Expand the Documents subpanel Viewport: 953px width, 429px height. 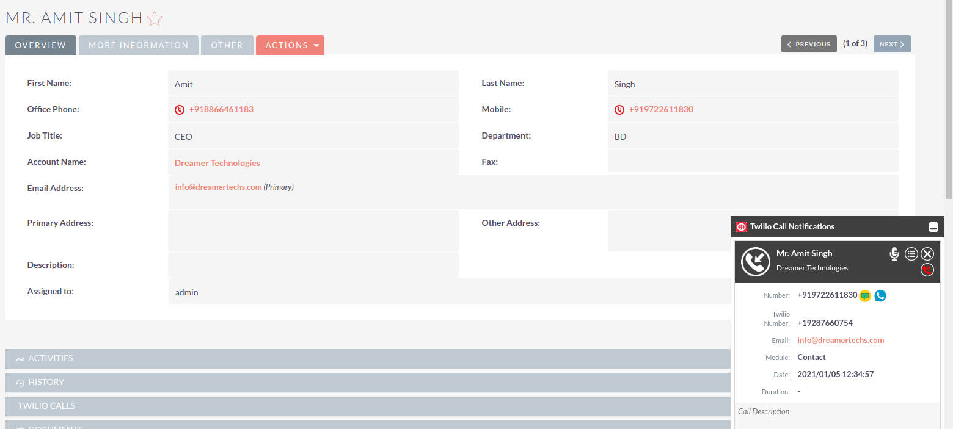tap(368, 425)
